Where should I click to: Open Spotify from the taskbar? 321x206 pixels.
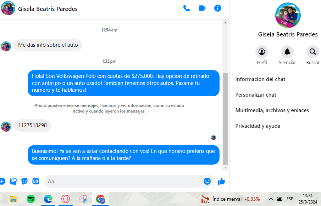point(31,199)
